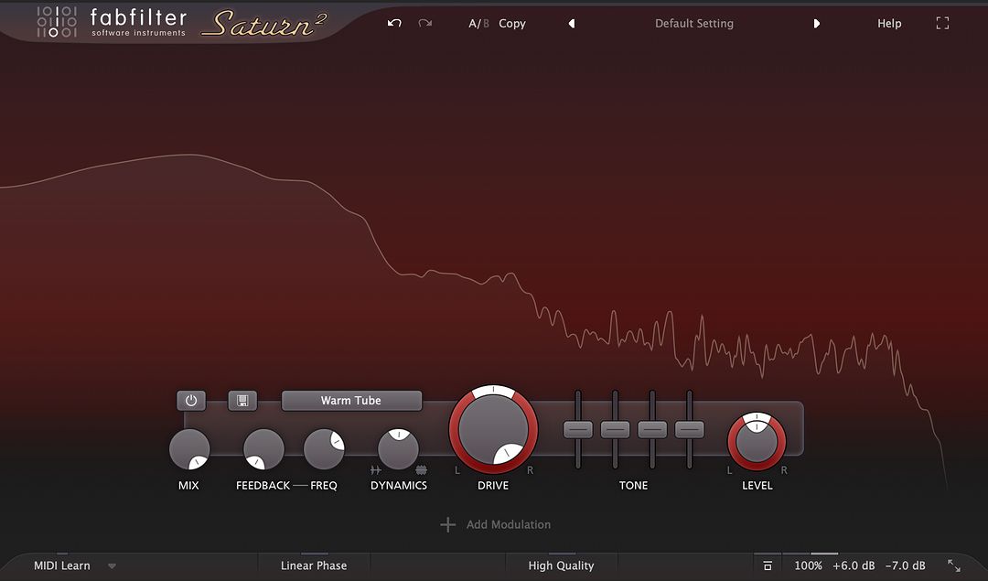The height and width of the screenshot is (581, 988).
Task: Enter full screen mode via top-right icon
Action: tap(942, 24)
